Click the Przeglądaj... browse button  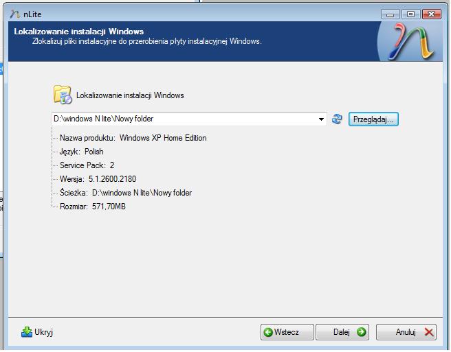click(x=373, y=119)
